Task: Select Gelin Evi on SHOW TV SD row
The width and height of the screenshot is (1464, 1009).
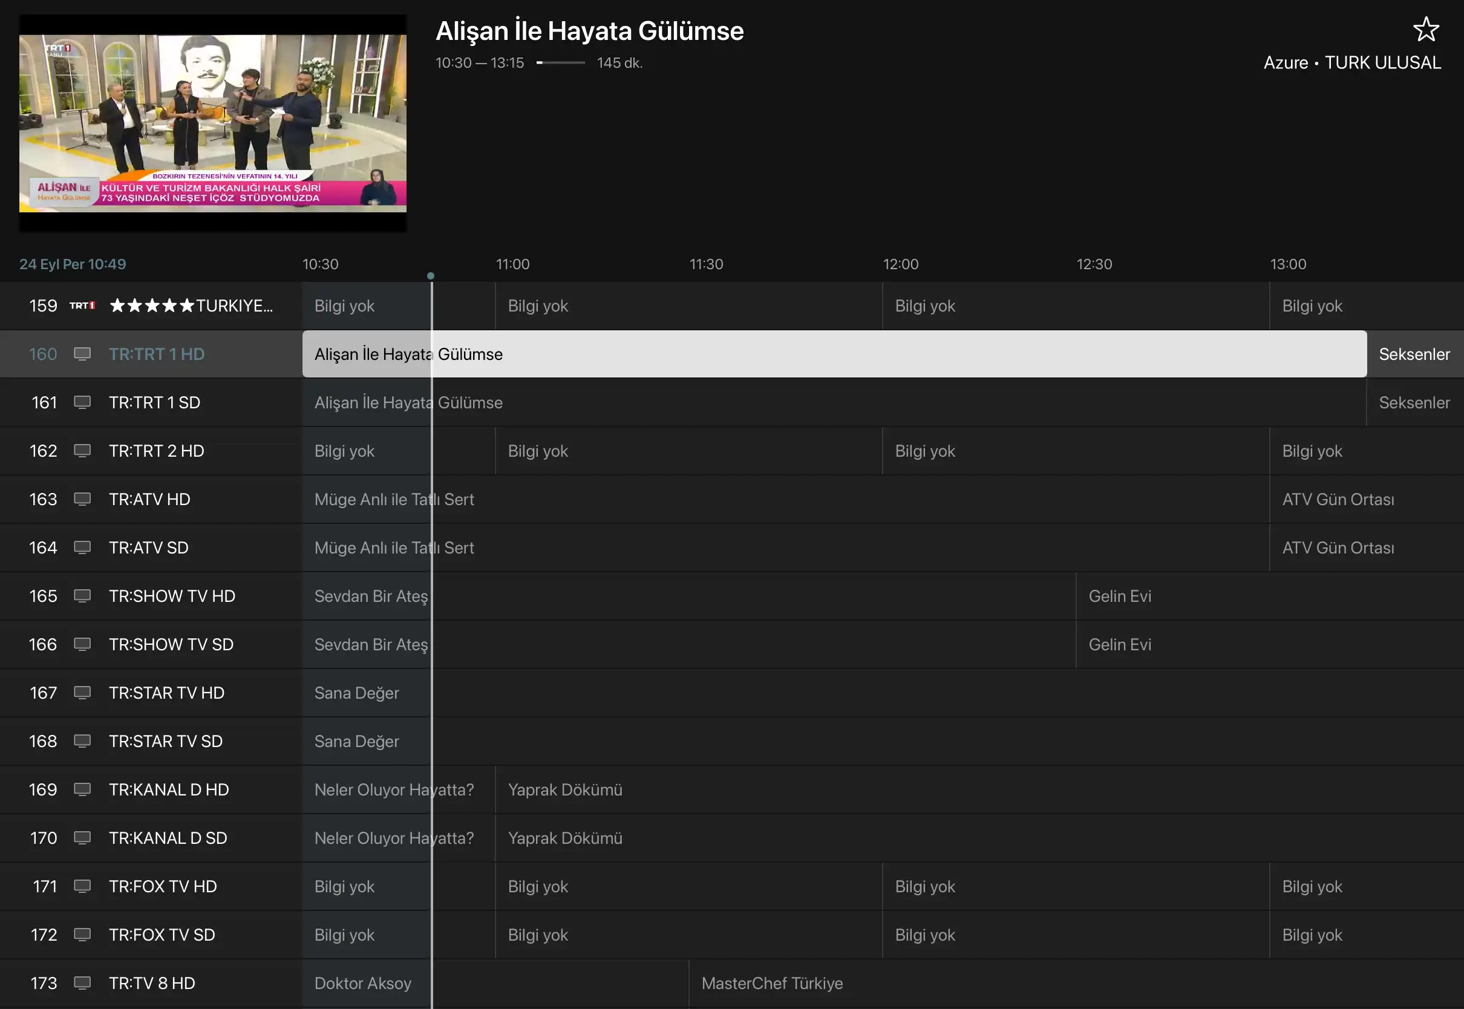Action: click(x=1270, y=644)
